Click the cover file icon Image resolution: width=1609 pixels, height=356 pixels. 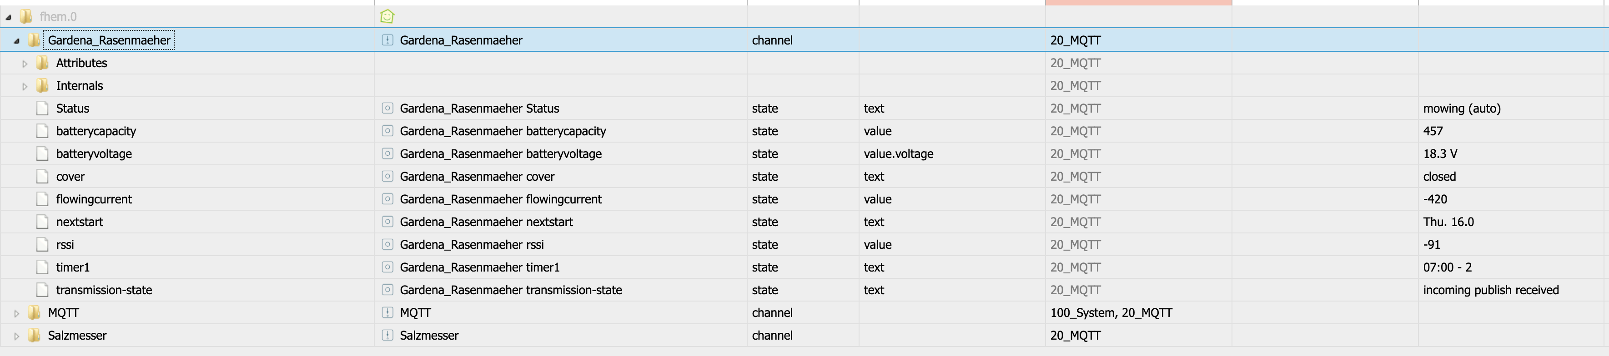(42, 177)
